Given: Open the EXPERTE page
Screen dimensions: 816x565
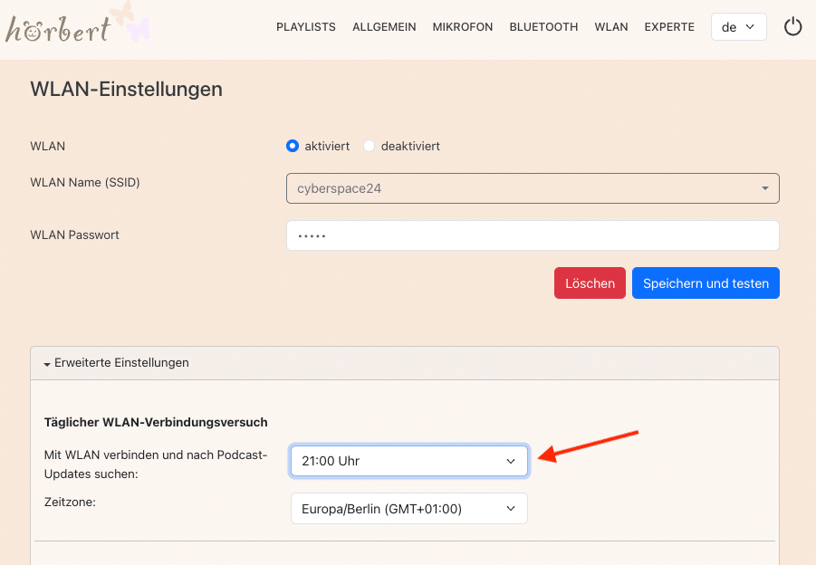Looking at the screenshot, I should click(669, 27).
